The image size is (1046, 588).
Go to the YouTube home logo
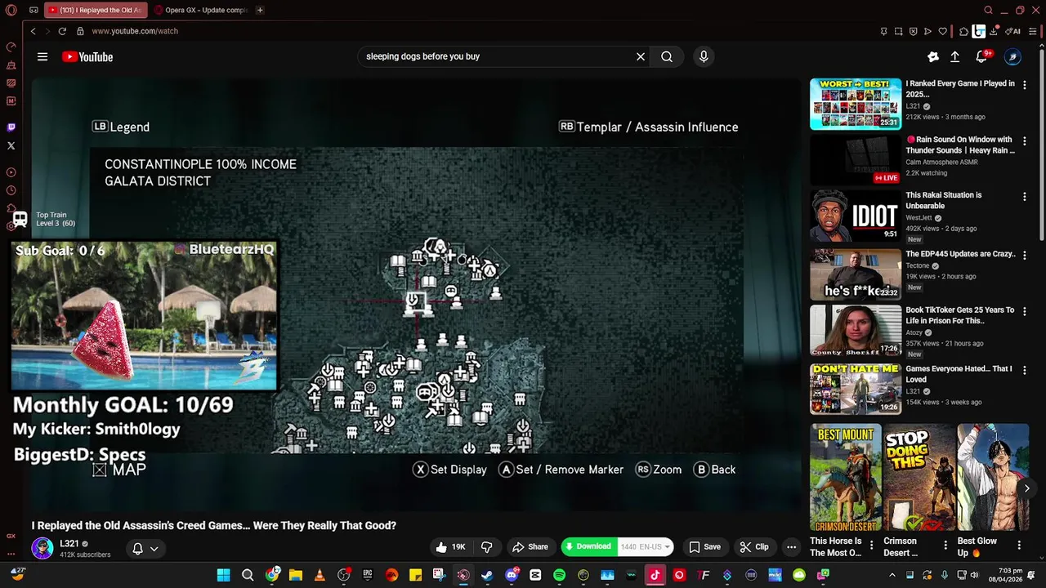coord(87,56)
